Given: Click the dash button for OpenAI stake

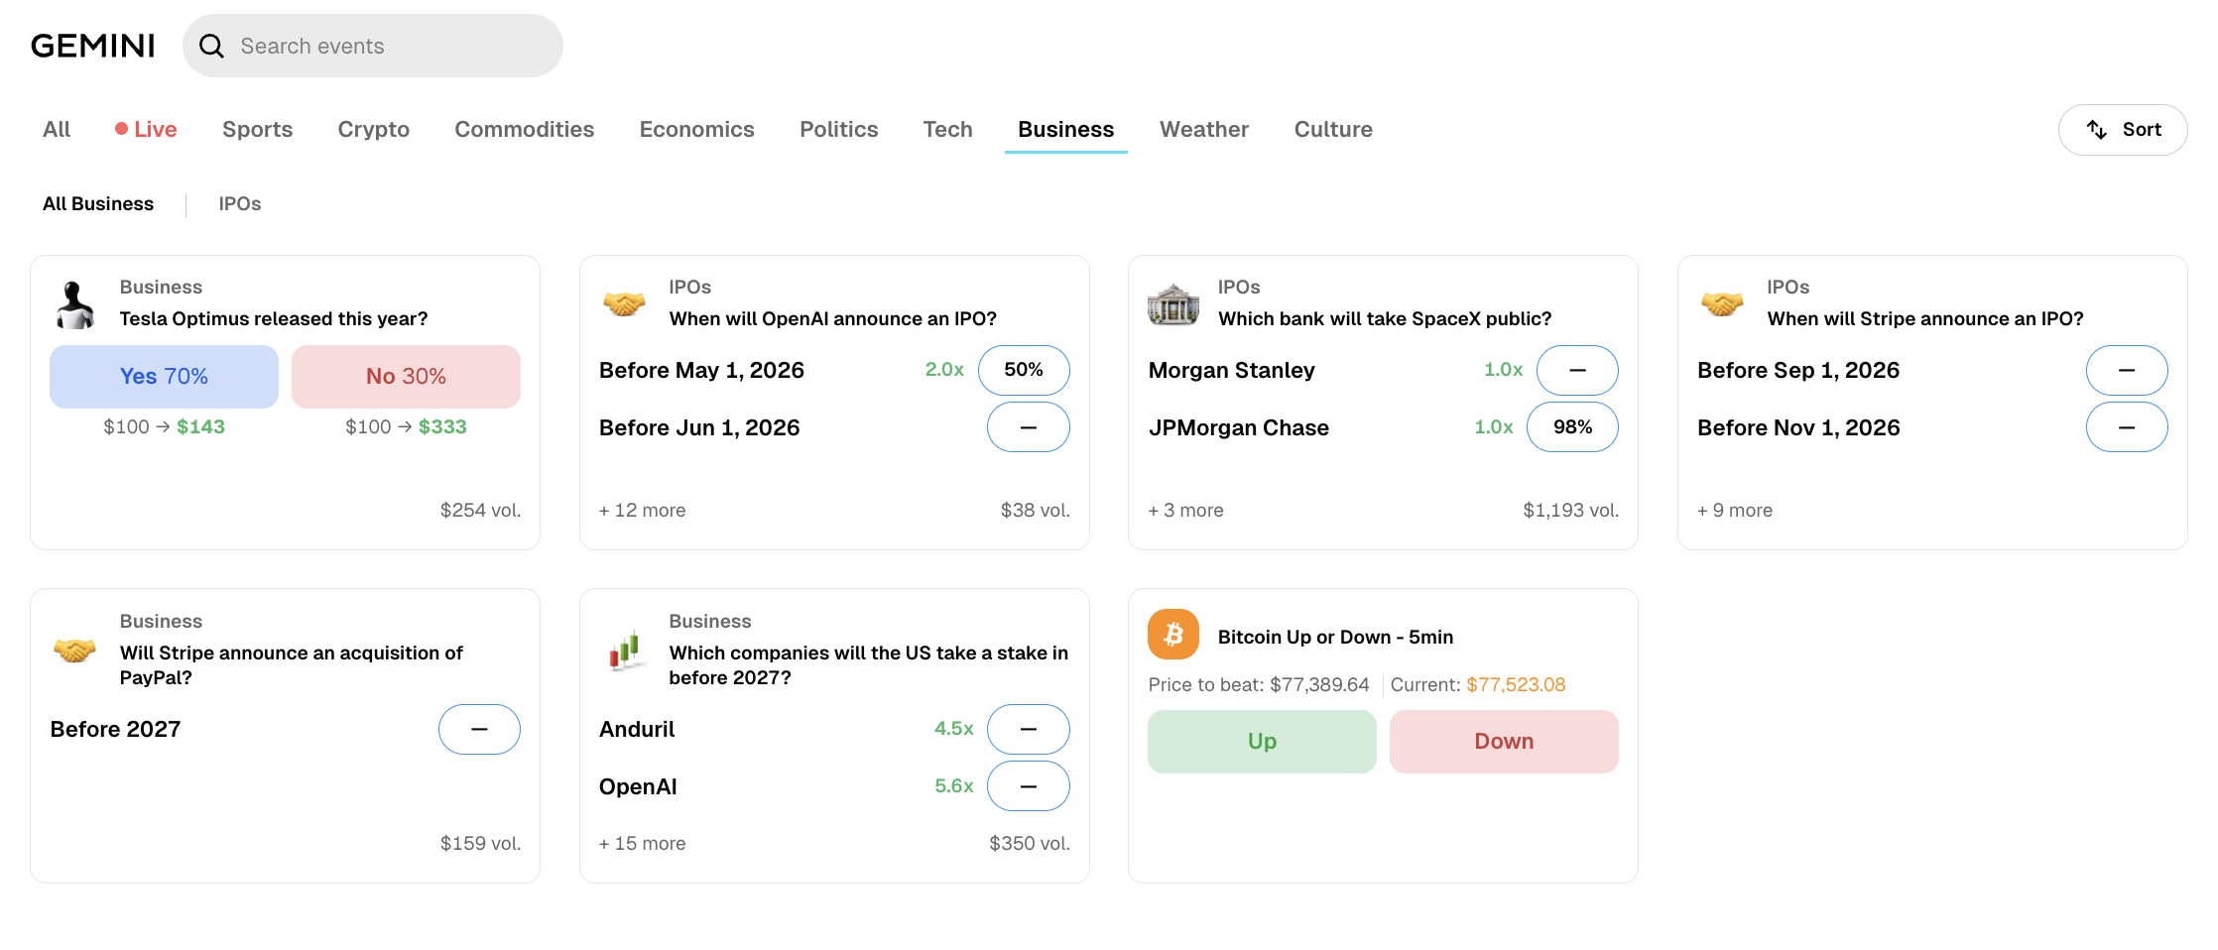Looking at the screenshot, I should (1028, 786).
